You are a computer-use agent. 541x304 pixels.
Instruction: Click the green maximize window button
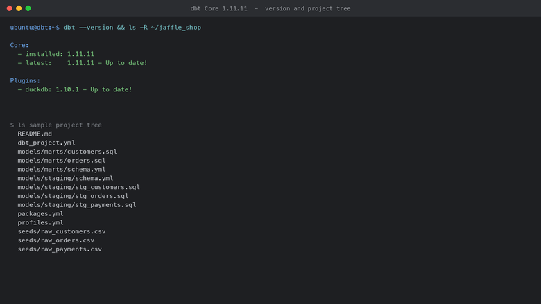[x=28, y=8]
